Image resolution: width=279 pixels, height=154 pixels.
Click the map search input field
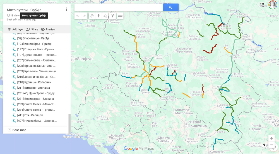[x=119, y=8]
